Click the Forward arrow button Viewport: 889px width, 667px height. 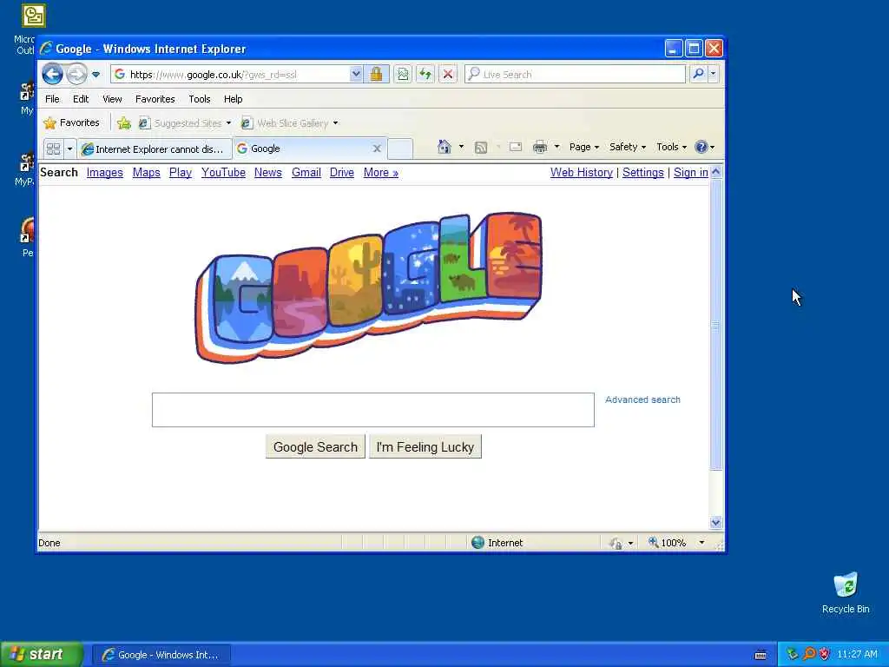click(76, 75)
